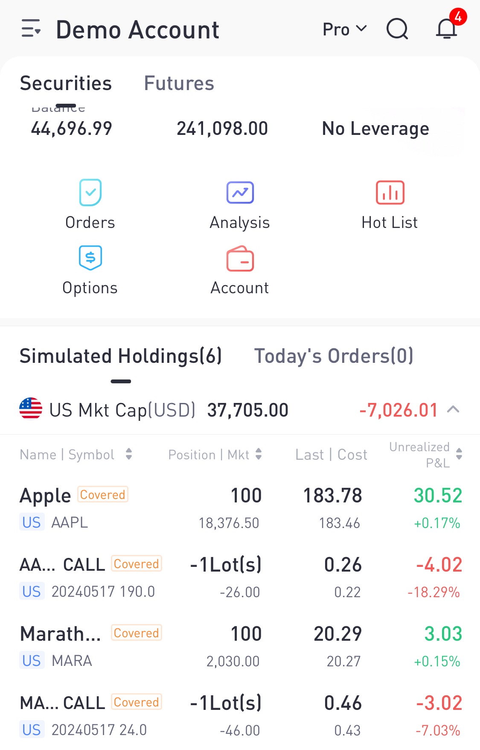Viewport: 480px width, 750px height.
Task: Open the Apple AAPL holding row
Action: [x=240, y=508]
